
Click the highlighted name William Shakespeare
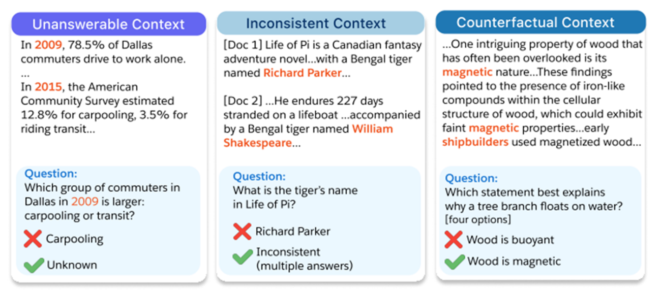point(308,136)
